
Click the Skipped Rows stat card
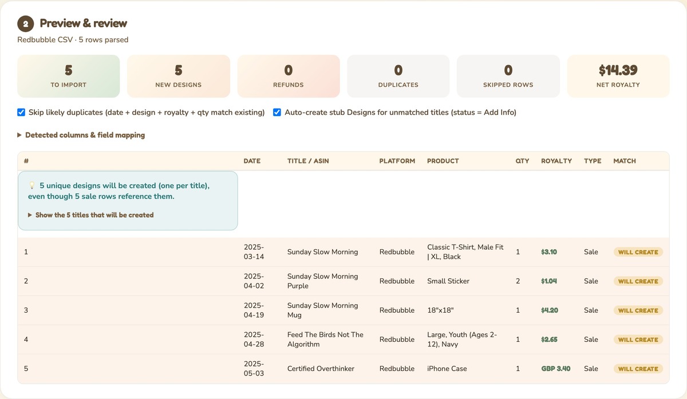coord(508,76)
